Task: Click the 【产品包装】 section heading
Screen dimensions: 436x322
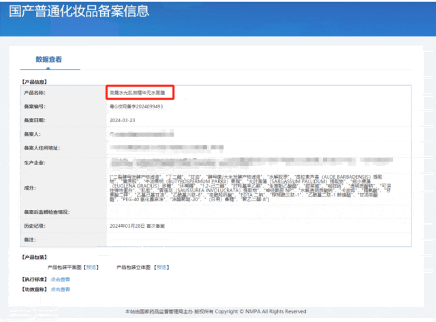Action: pyautogui.click(x=34, y=257)
